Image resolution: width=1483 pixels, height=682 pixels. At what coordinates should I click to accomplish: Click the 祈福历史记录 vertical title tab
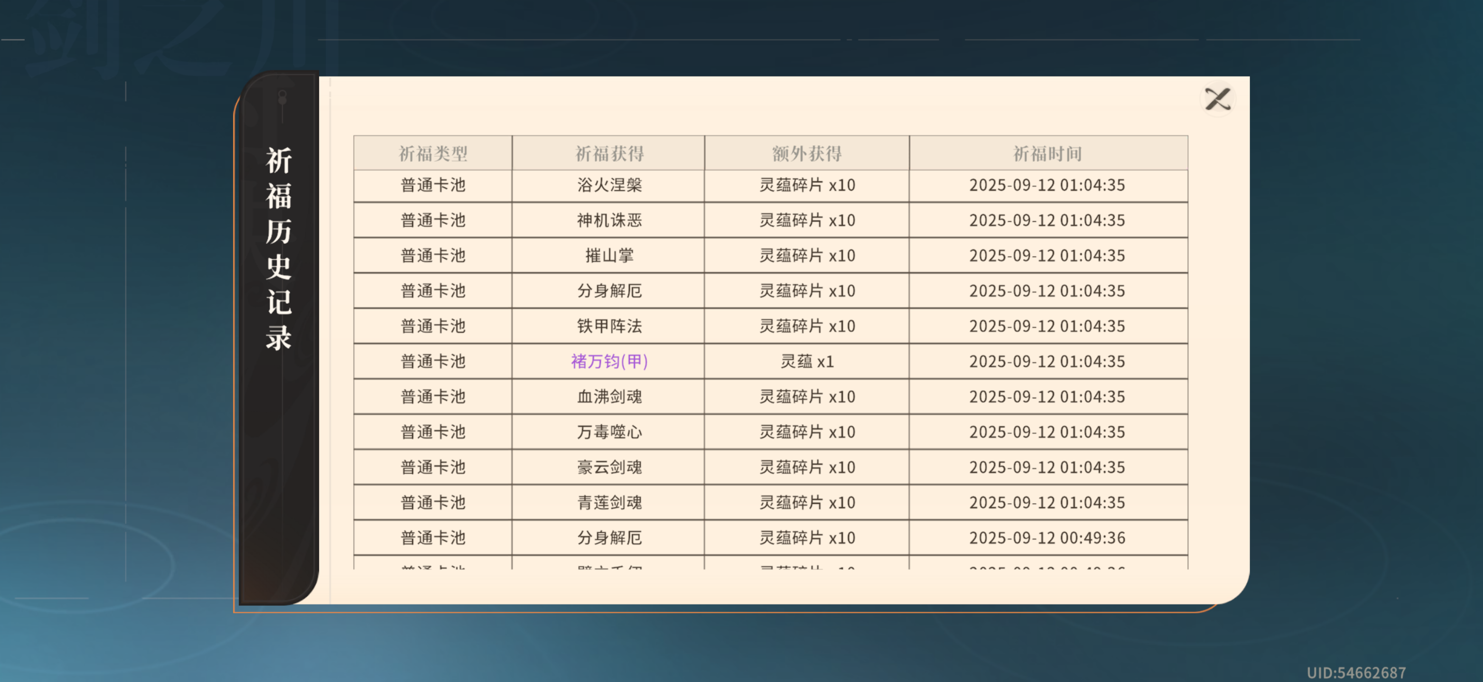point(279,249)
